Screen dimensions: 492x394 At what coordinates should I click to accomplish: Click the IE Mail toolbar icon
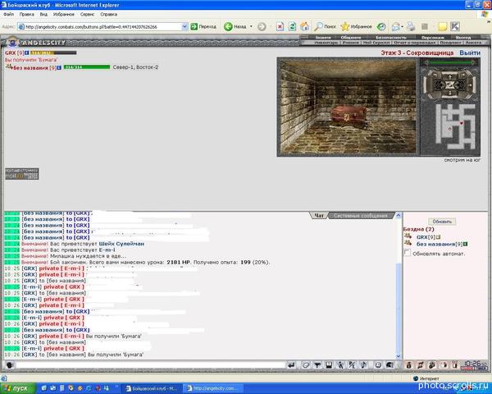pos(396,27)
